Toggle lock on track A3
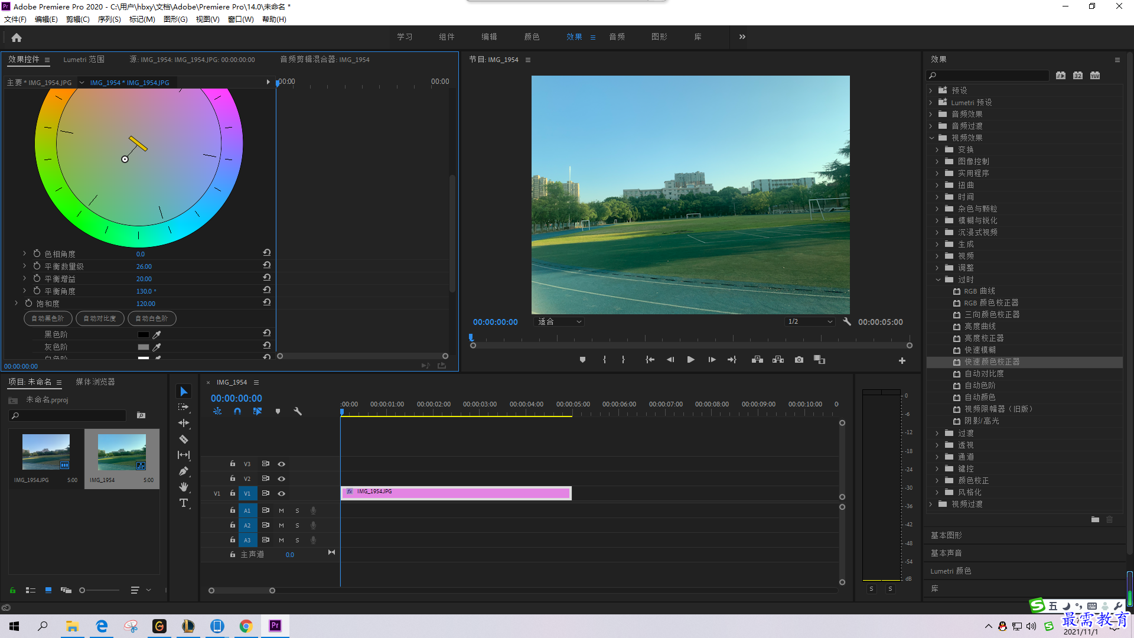Image resolution: width=1134 pixels, height=638 pixels. click(233, 540)
